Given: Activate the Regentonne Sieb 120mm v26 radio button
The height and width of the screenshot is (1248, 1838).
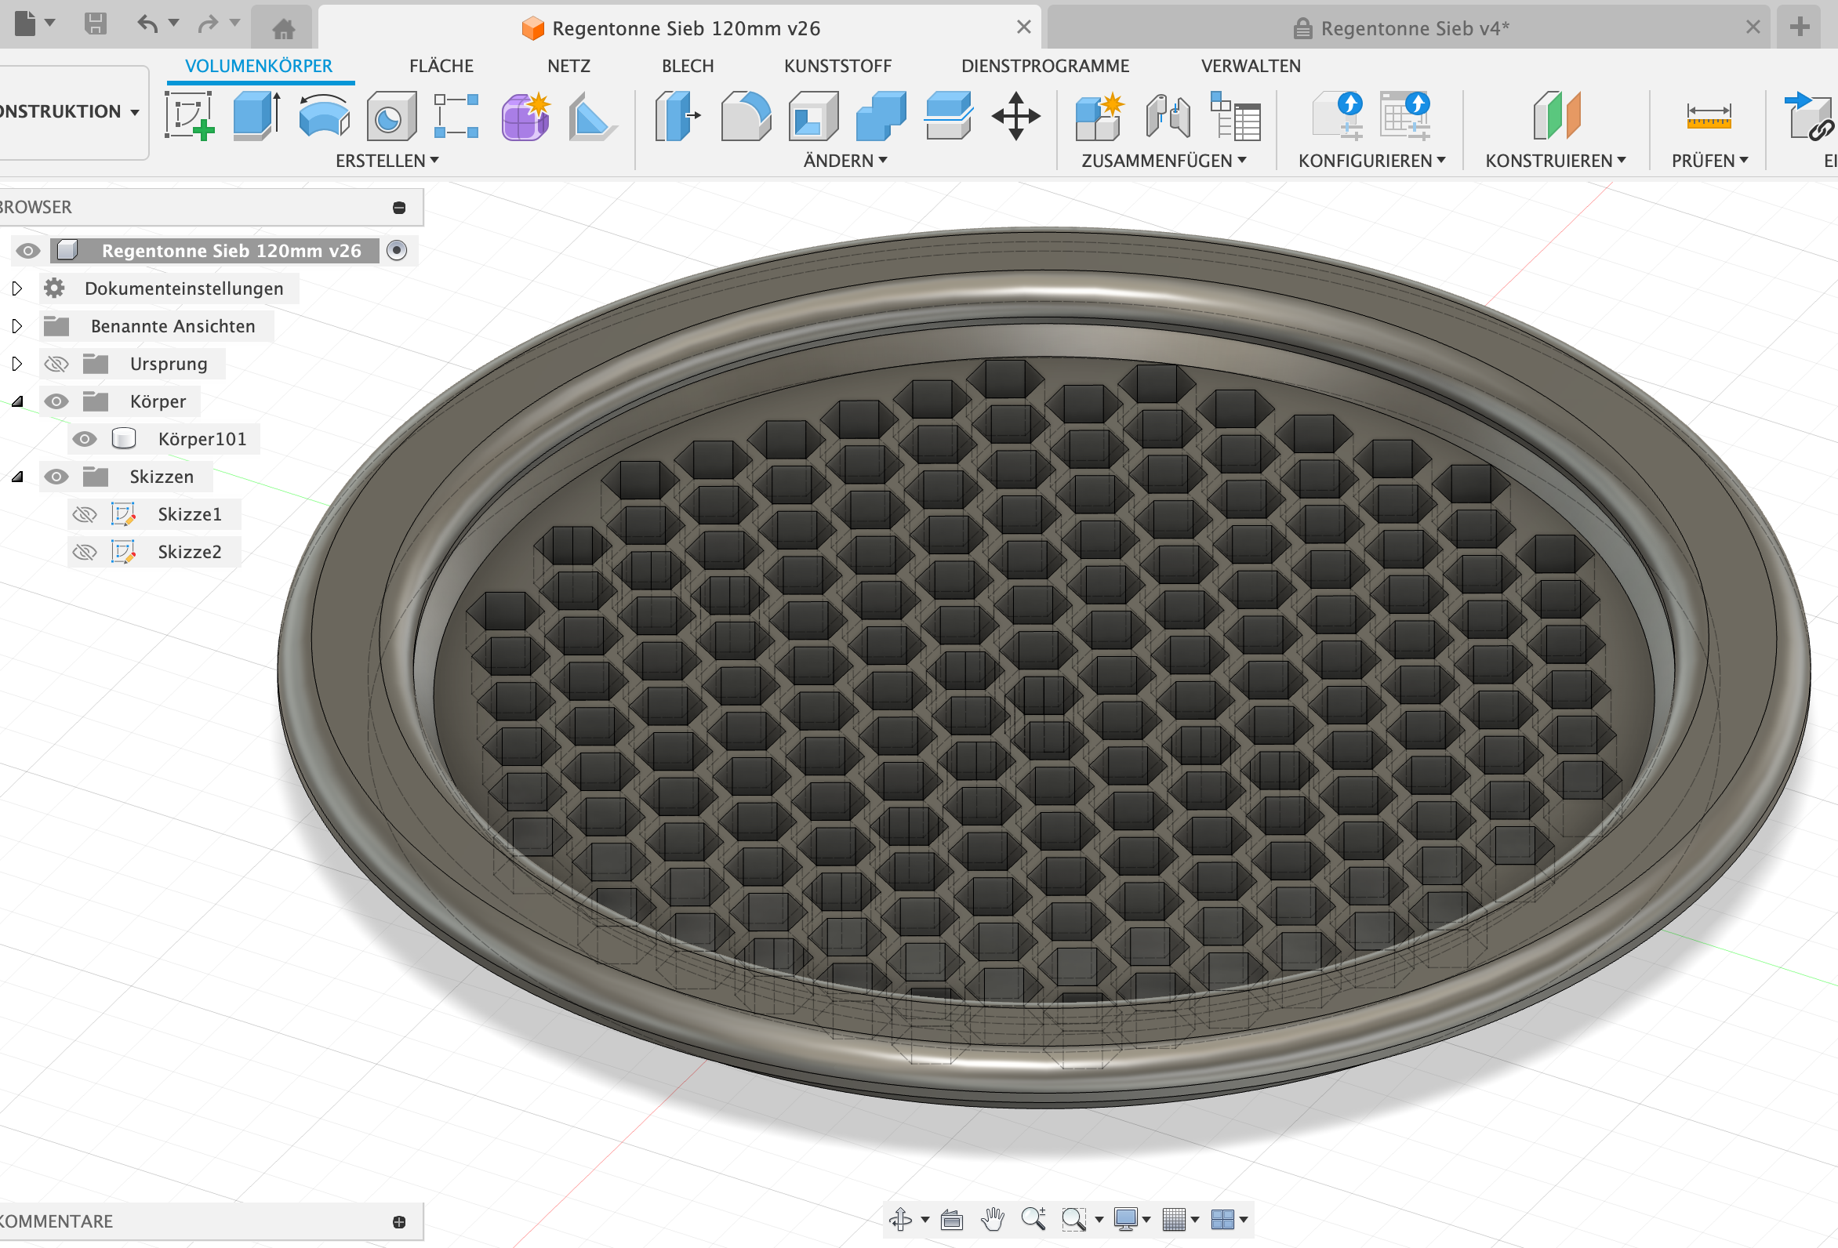Looking at the screenshot, I should coord(397,250).
